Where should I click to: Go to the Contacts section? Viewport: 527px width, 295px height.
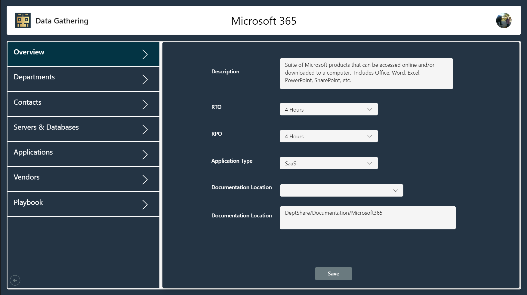83,104
